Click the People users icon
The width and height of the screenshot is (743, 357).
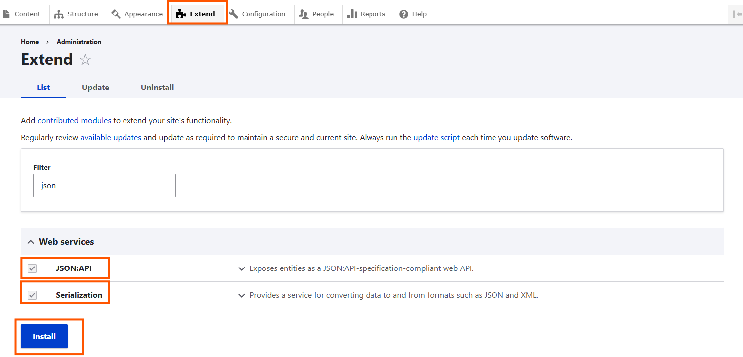tap(304, 14)
